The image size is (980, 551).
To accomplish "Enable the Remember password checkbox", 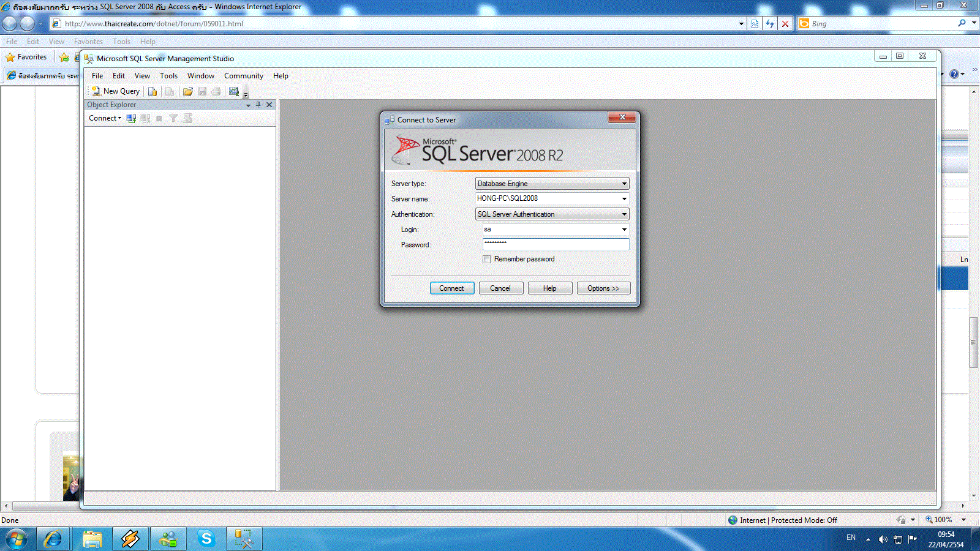I will click(x=486, y=260).
